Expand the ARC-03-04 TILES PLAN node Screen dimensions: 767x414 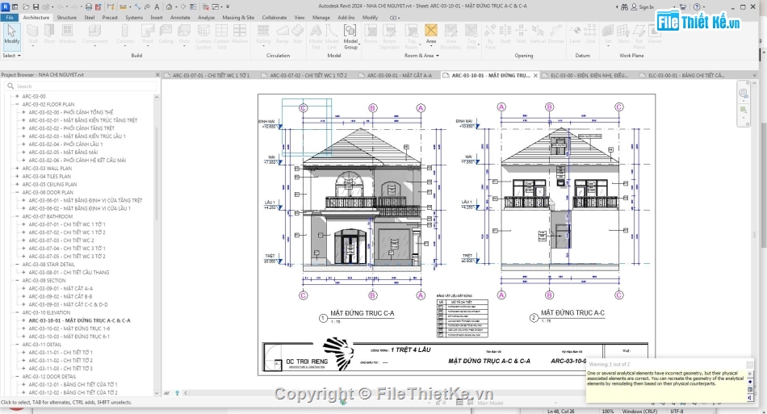point(17,176)
